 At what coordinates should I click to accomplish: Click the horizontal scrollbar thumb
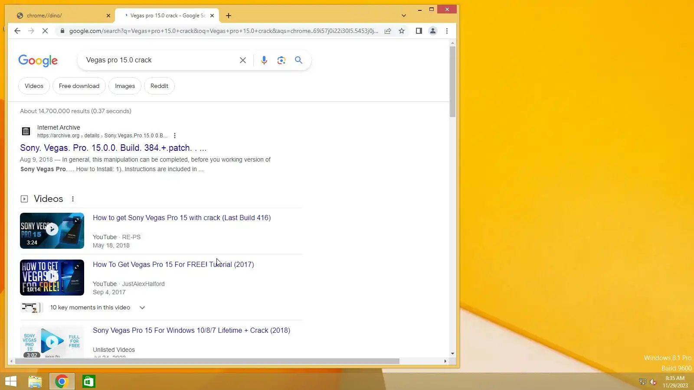[x=207, y=361]
